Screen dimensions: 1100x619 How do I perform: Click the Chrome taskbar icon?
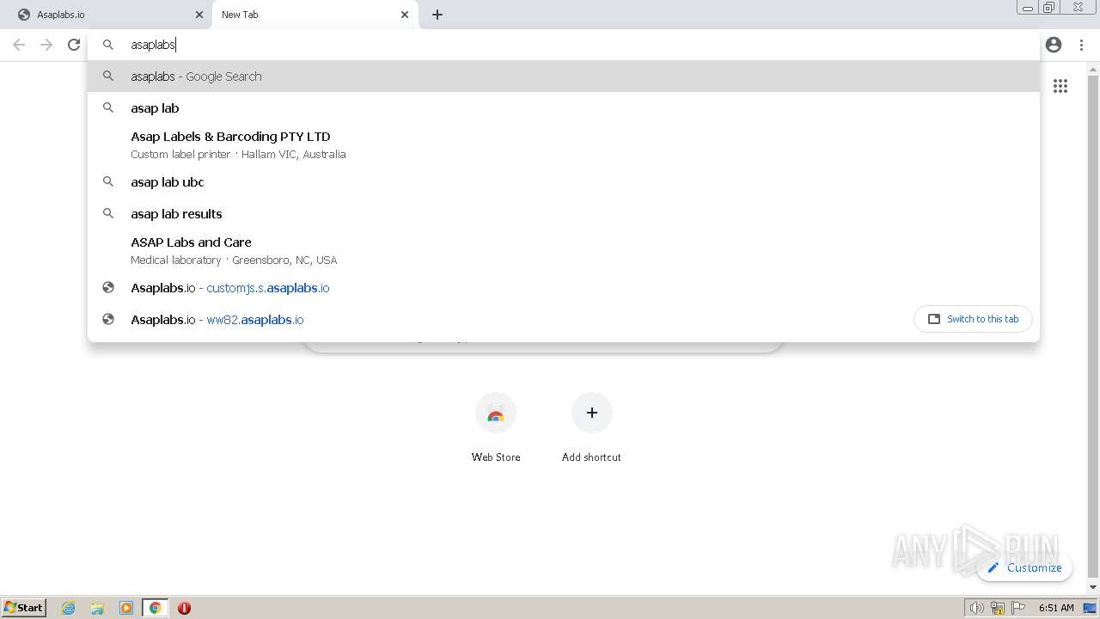[156, 608]
